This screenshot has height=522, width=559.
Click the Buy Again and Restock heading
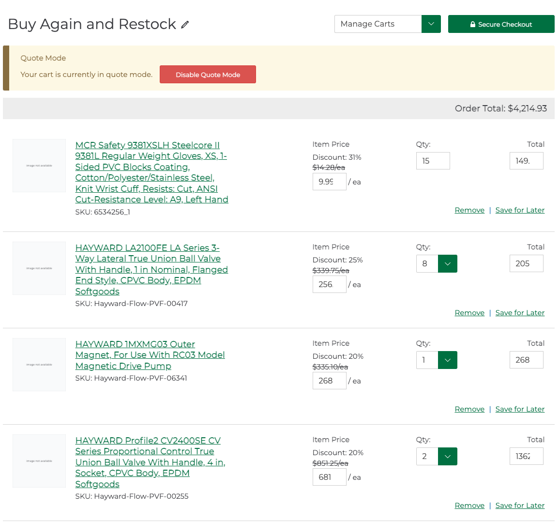point(92,24)
